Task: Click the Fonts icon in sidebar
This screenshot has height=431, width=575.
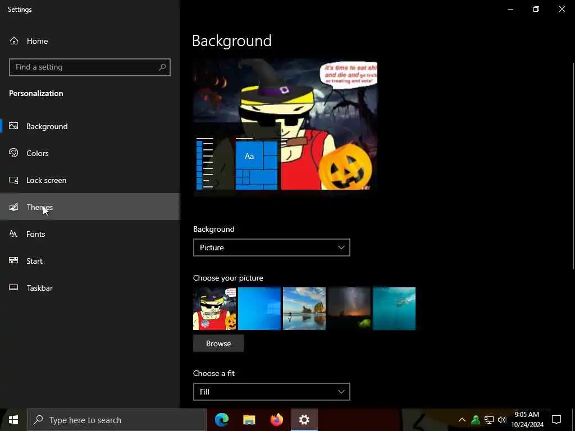Action: 13,234
